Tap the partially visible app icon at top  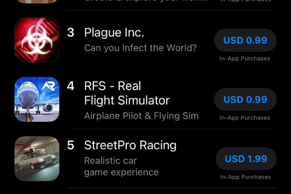click(x=37, y=1)
